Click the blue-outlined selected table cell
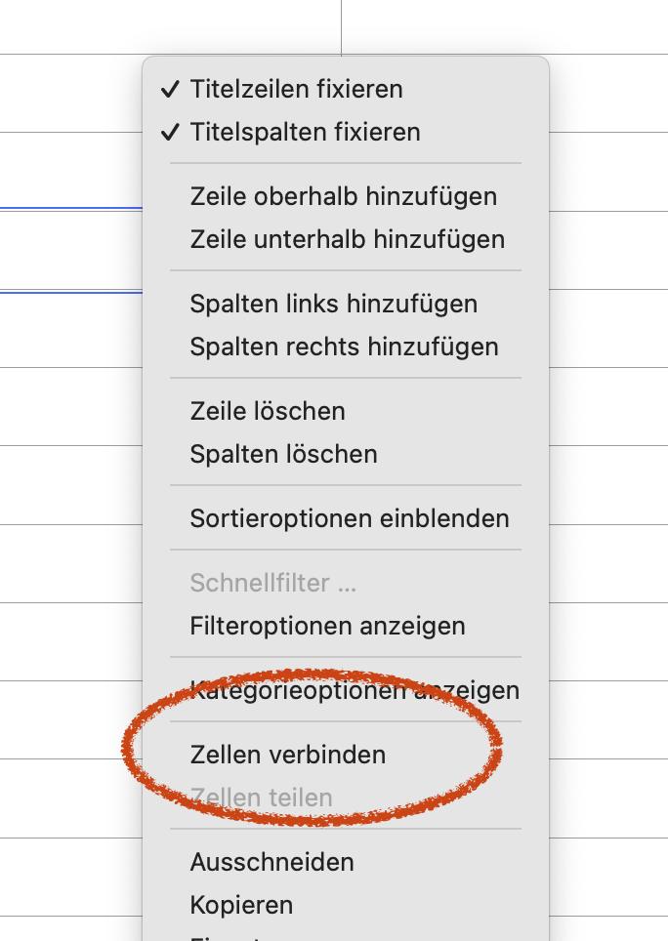The height and width of the screenshot is (941, 668). [68, 250]
